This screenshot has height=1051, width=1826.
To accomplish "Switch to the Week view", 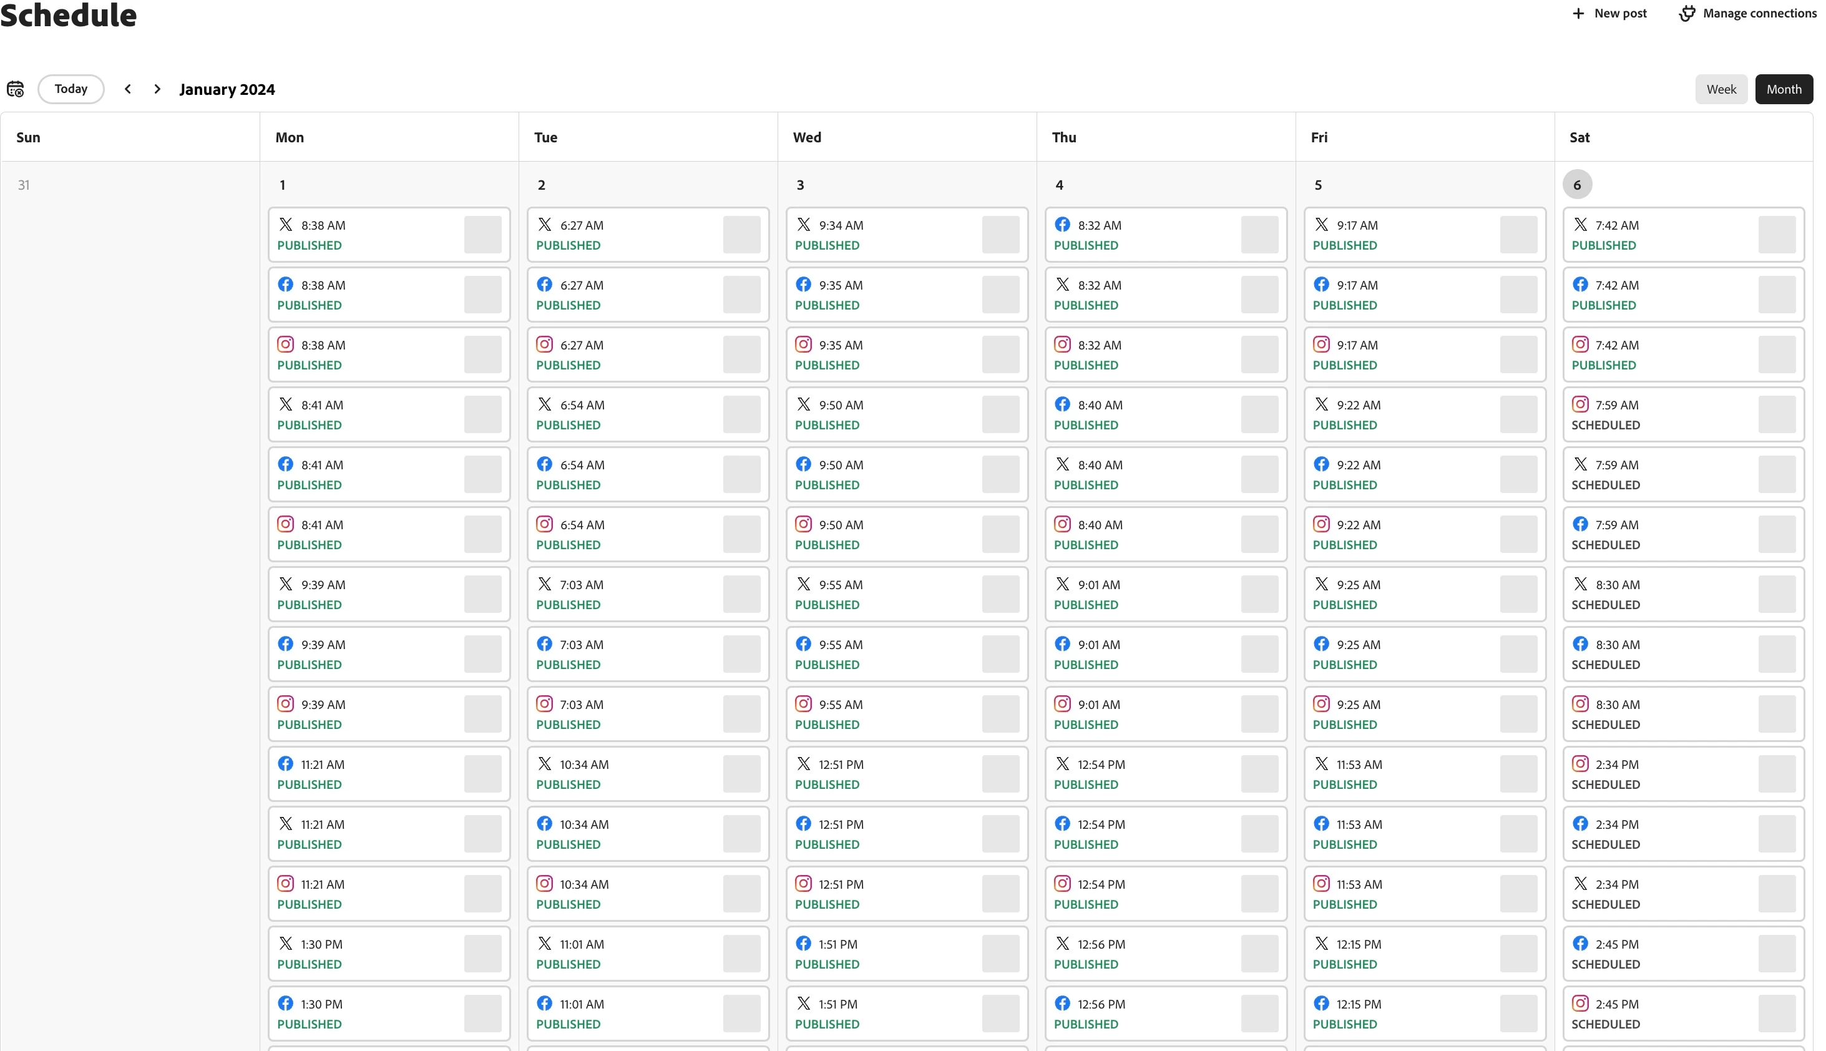I will pos(1721,89).
